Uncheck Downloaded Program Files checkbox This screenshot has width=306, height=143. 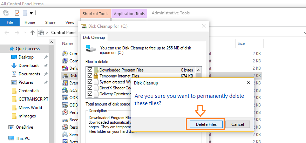click(x=90, y=70)
